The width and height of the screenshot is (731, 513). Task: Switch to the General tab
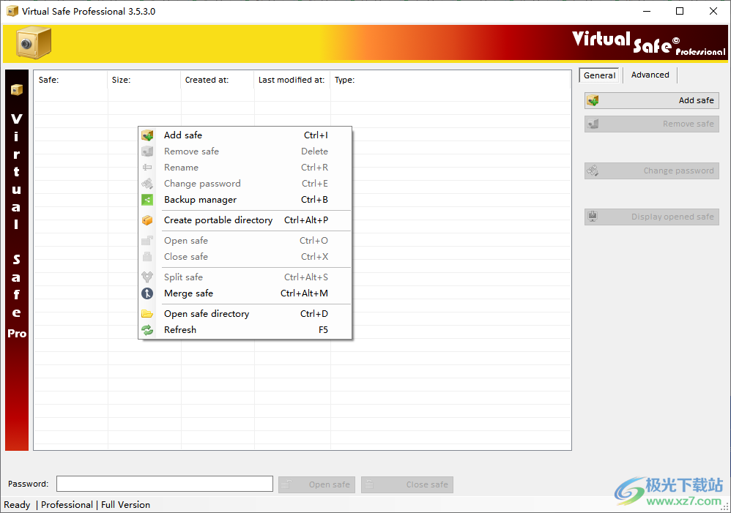[599, 75]
